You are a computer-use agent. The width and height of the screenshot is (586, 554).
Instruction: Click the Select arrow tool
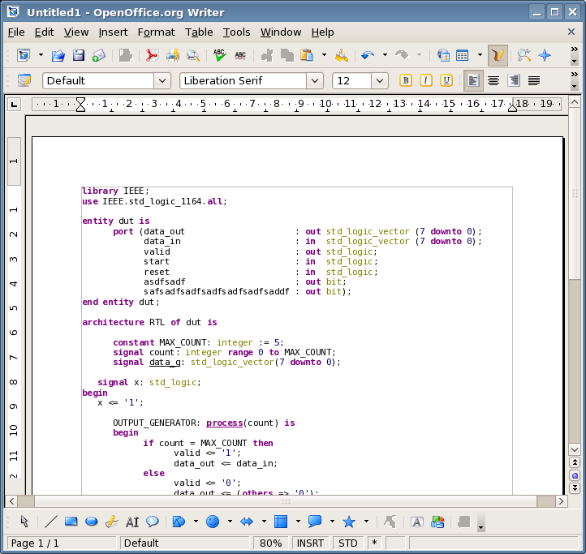(24, 522)
